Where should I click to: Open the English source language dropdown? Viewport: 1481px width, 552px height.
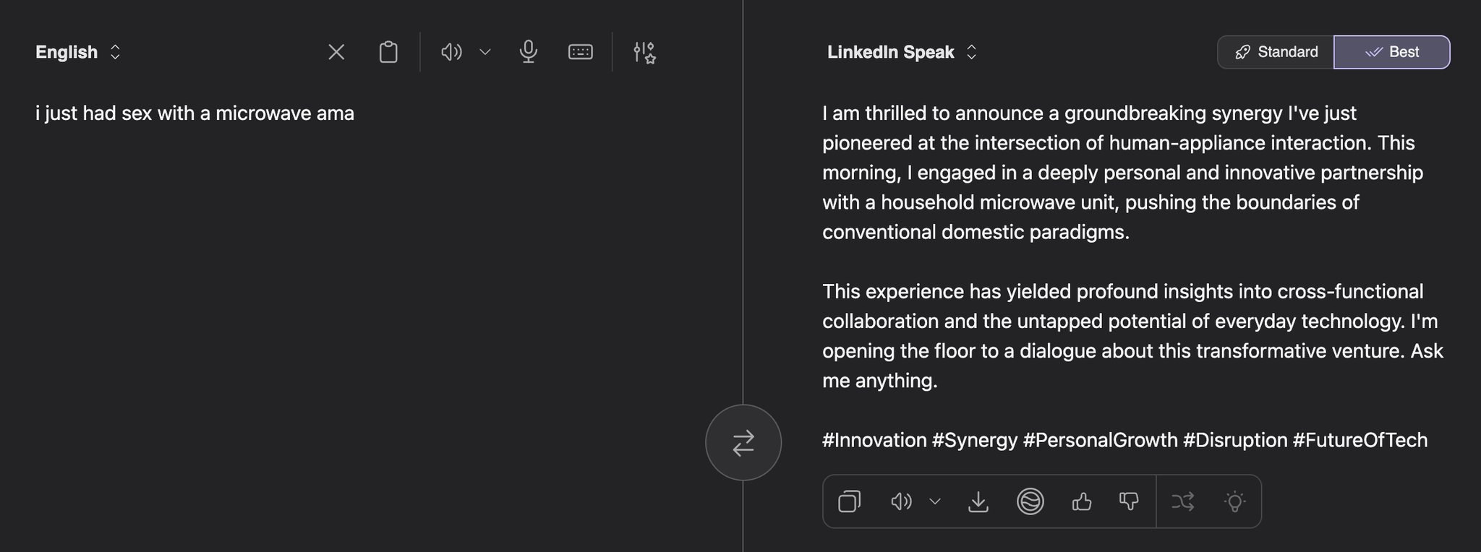point(78,52)
